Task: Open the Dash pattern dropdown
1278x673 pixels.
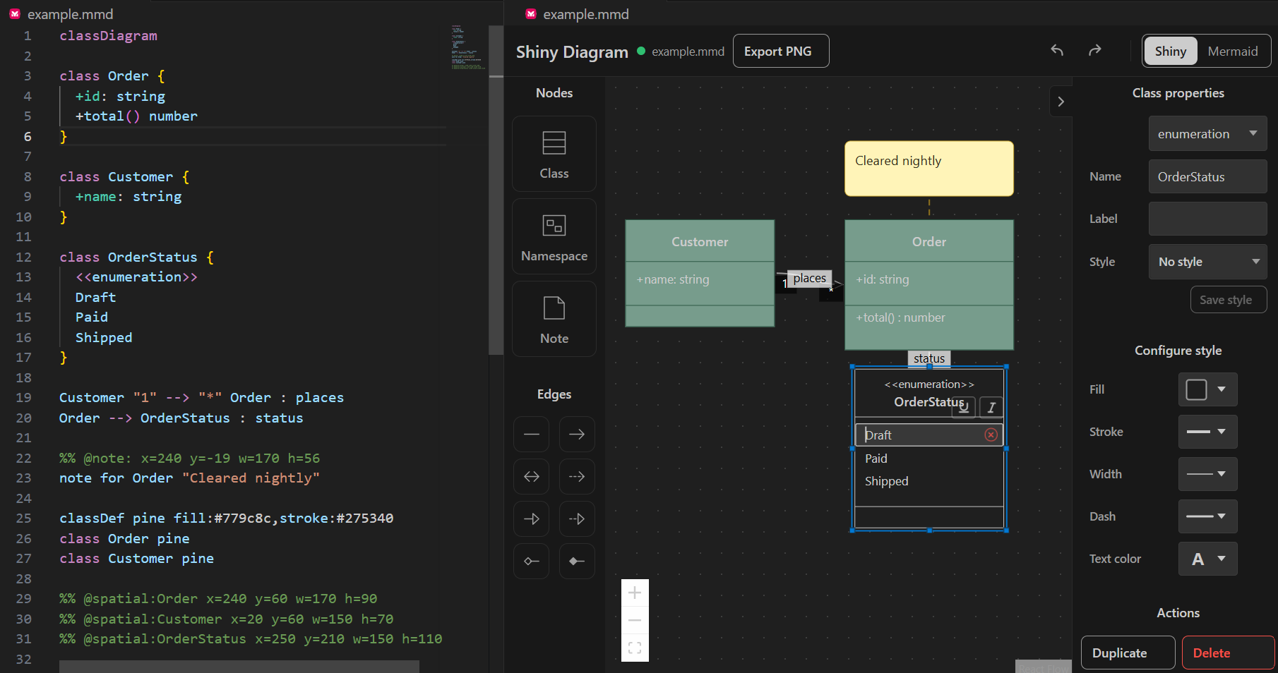Action: point(1207,516)
